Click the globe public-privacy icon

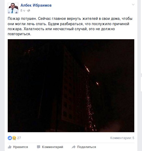click(x=29, y=11)
